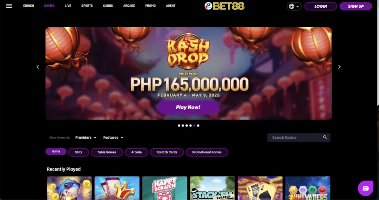
Task: Click the LOGIN button
Action: click(321, 6)
